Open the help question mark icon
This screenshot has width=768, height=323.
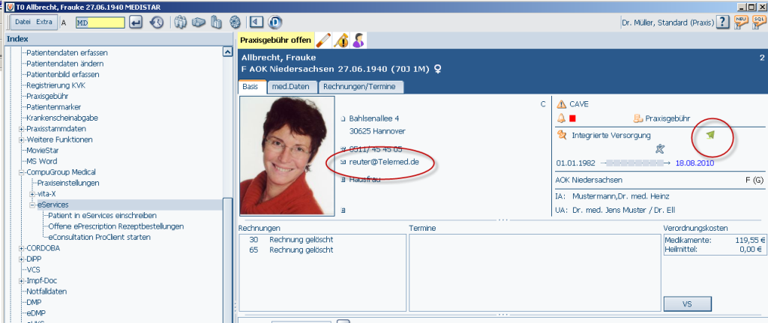tap(723, 22)
